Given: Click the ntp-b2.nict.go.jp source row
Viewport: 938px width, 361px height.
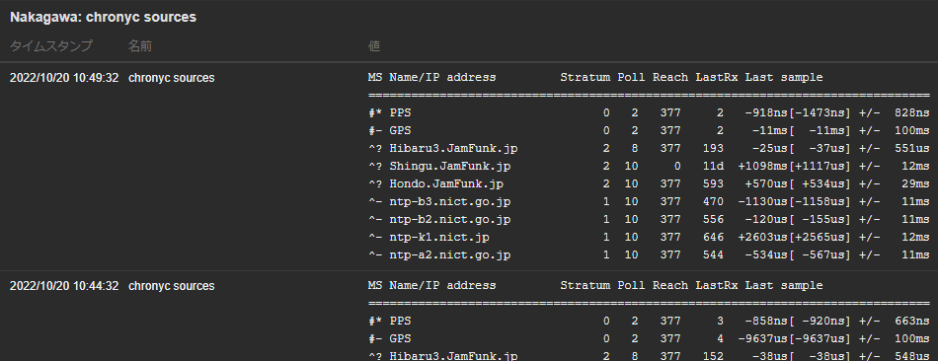Looking at the screenshot, I should [649, 219].
